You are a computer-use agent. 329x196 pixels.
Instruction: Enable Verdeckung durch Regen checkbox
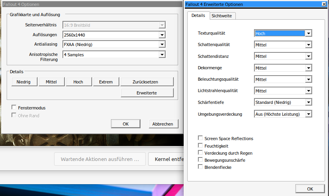(200, 153)
